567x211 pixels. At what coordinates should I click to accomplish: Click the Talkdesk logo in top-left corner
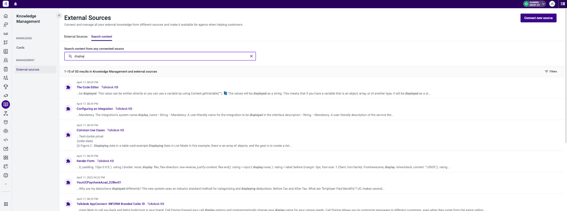[6, 4]
